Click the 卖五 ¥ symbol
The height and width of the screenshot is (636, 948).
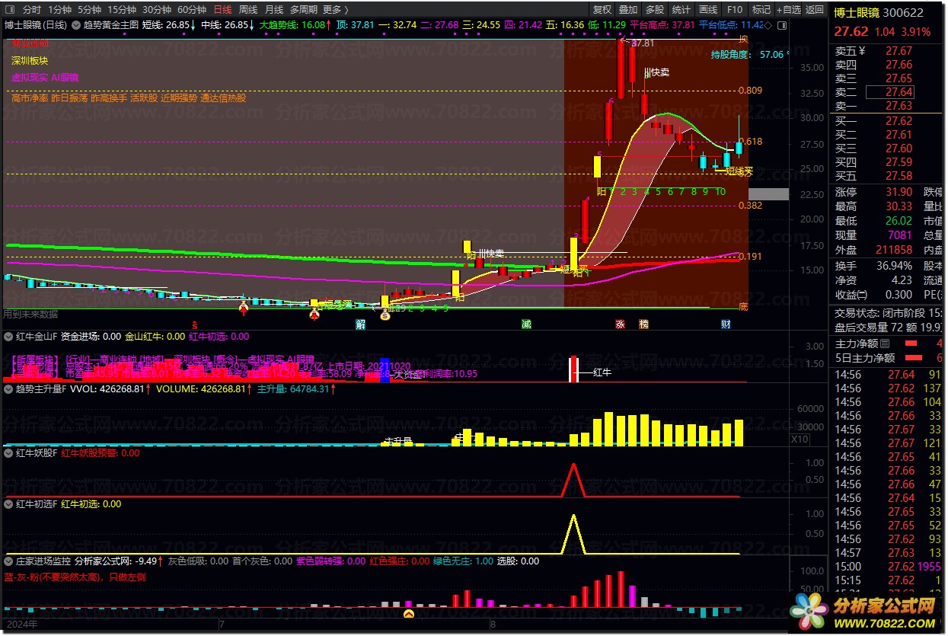(x=862, y=51)
